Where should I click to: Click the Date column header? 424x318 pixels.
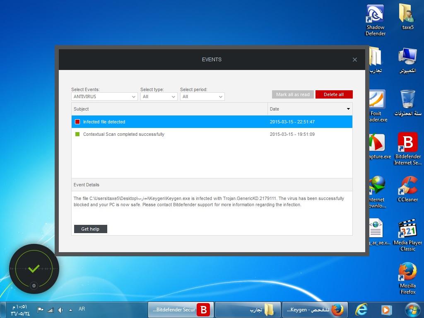(310, 109)
